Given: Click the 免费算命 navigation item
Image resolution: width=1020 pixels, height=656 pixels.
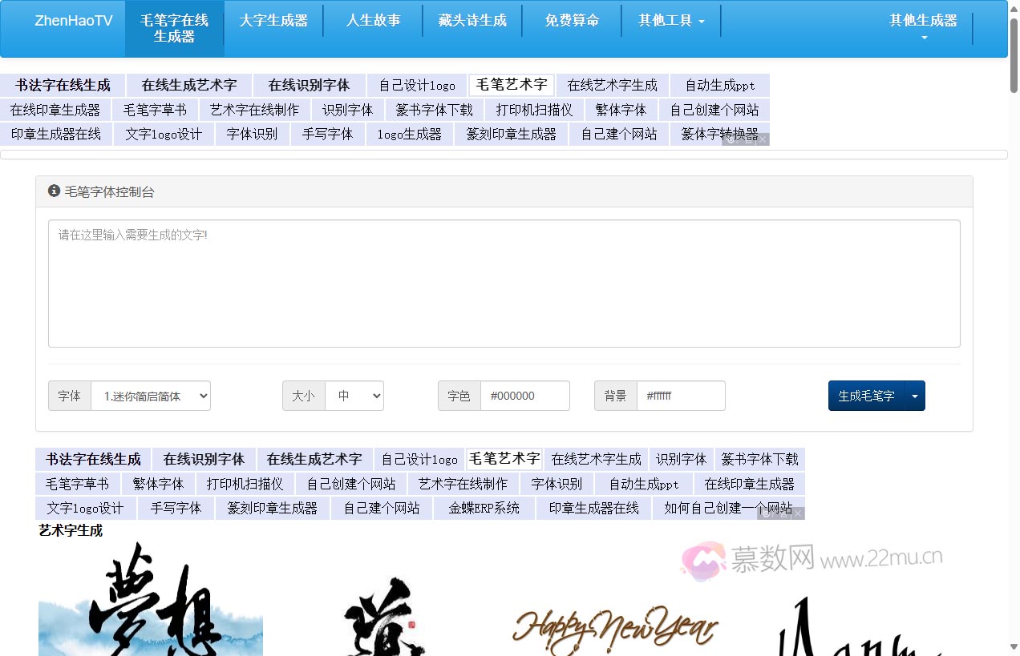Looking at the screenshot, I should coord(573,20).
